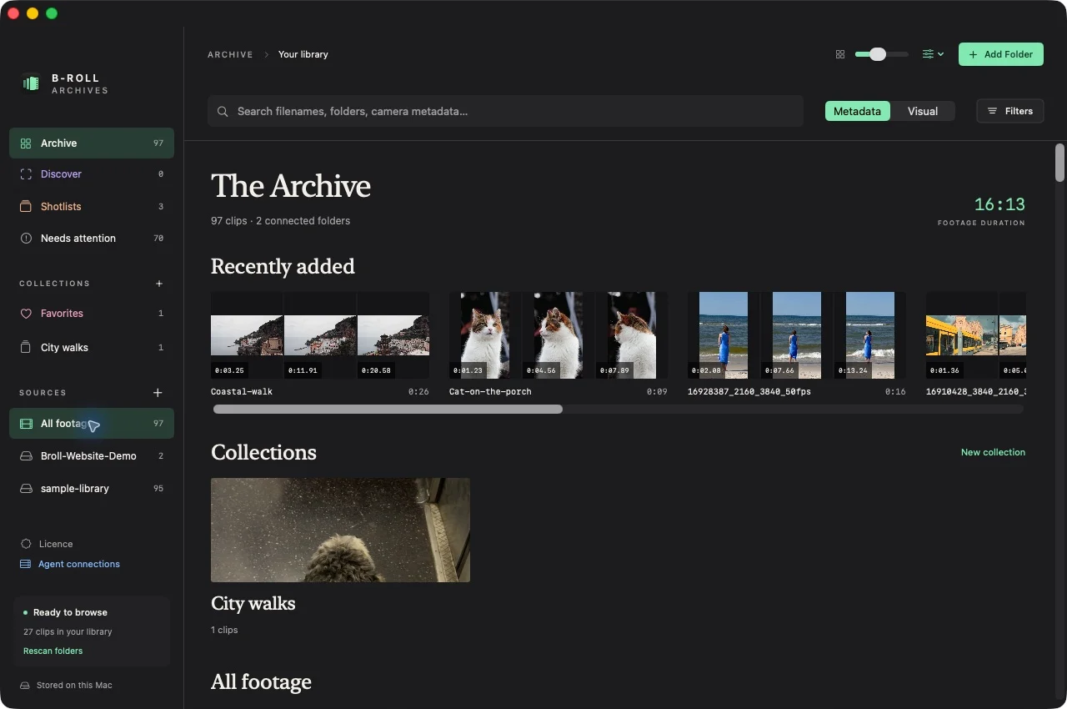
Task: Open Agent connections link
Action: point(70,564)
